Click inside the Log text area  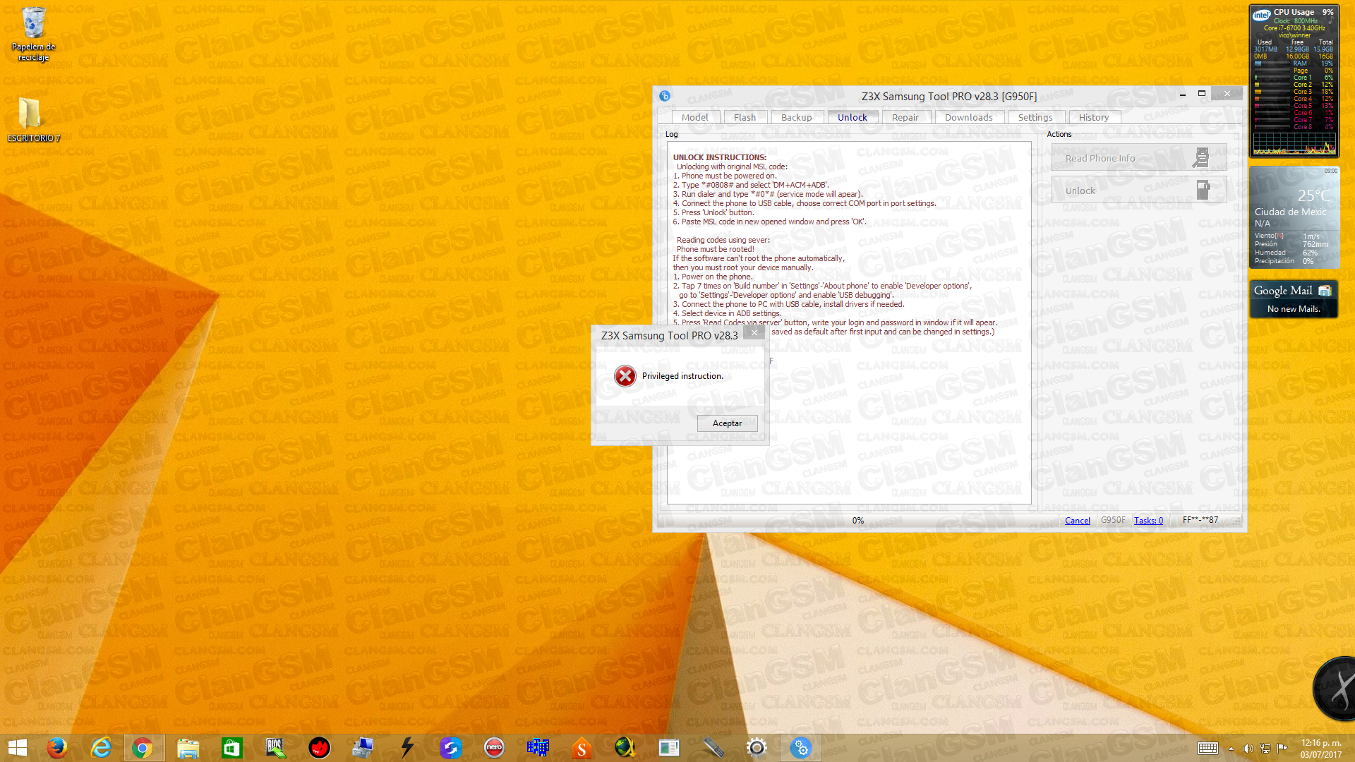point(849,323)
